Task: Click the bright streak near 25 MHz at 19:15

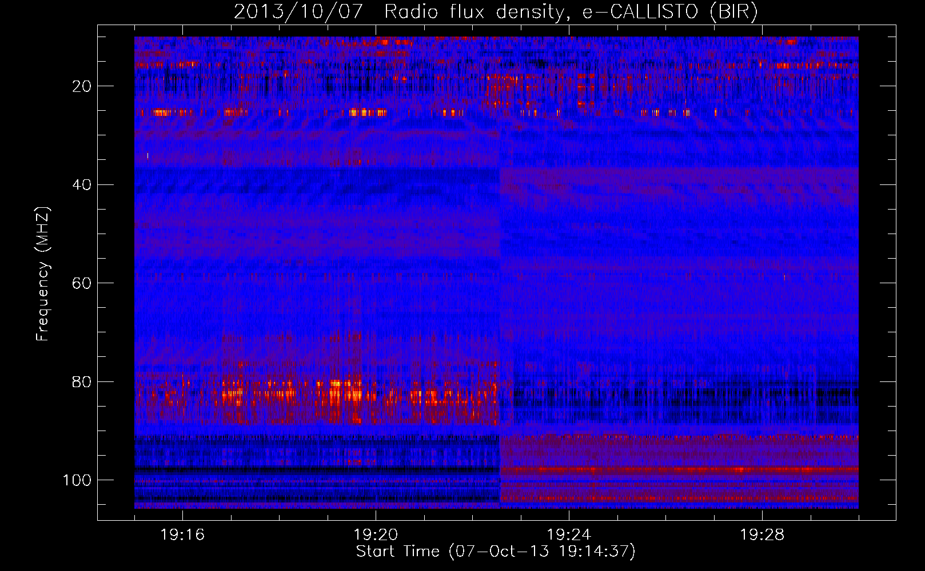Action: [162, 113]
